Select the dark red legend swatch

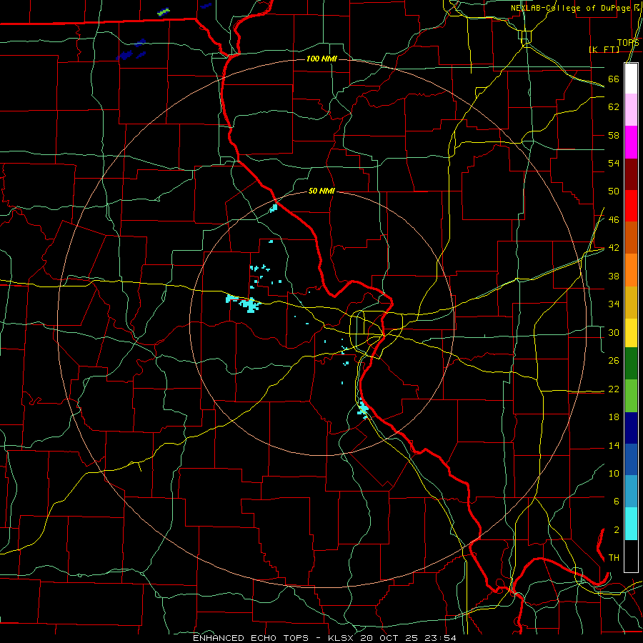tap(631, 174)
